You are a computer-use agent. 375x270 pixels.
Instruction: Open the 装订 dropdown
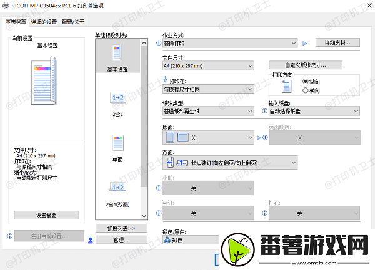coord(208,213)
